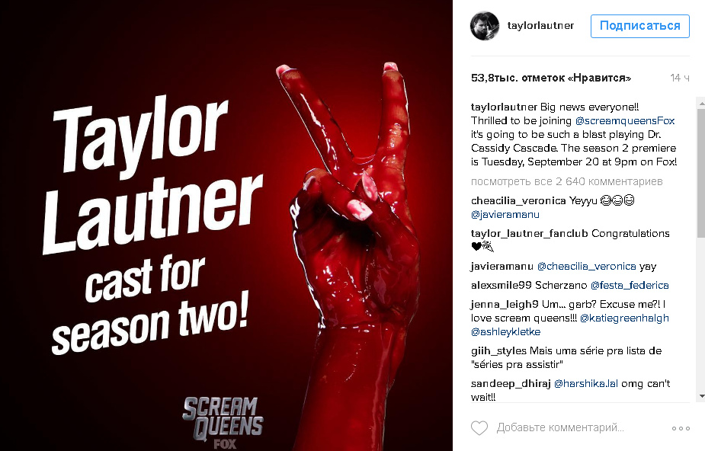
Task: Click the heart like icon
Action: tap(479, 427)
